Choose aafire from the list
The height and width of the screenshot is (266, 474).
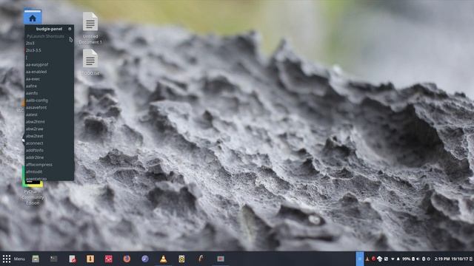coord(31,86)
